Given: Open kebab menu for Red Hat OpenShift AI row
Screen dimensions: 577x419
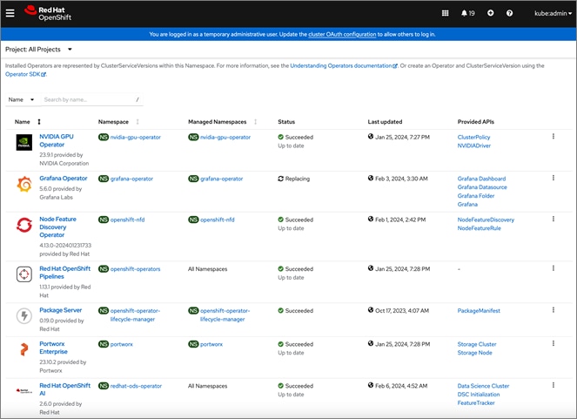Looking at the screenshot, I should point(554,385).
